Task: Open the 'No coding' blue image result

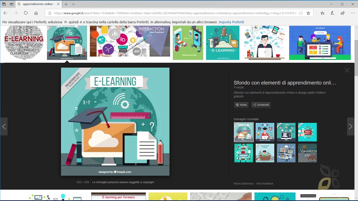Action: click(320, 43)
